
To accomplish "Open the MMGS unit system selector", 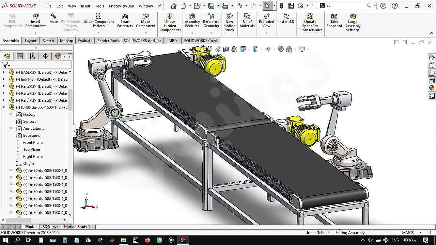I will (408, 233).
